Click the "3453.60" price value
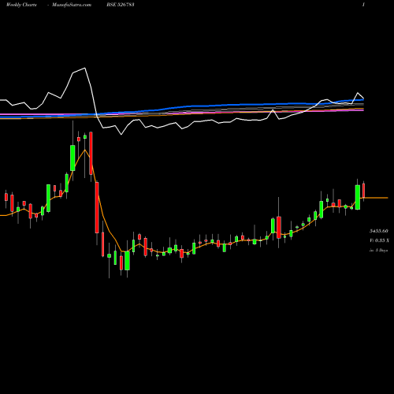394x394 pixels. [x=379, y=231]
